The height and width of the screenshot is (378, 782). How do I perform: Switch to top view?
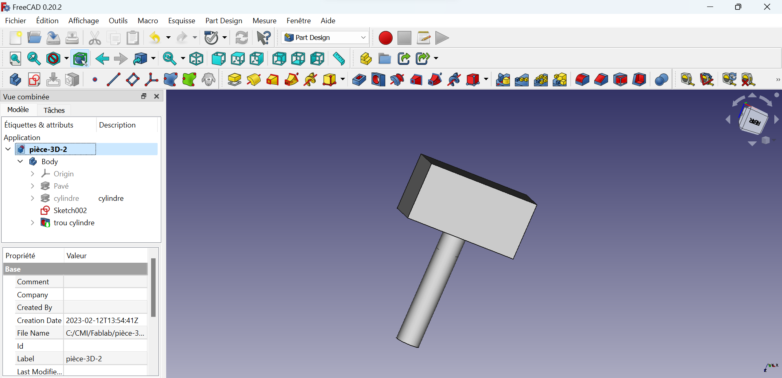(237, 59)
